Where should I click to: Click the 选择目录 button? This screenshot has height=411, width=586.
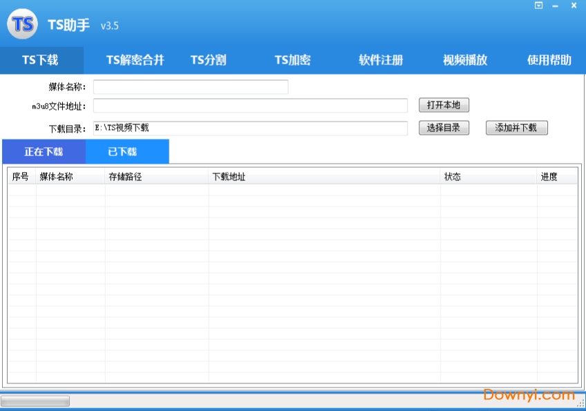click(x=444, y=128)
